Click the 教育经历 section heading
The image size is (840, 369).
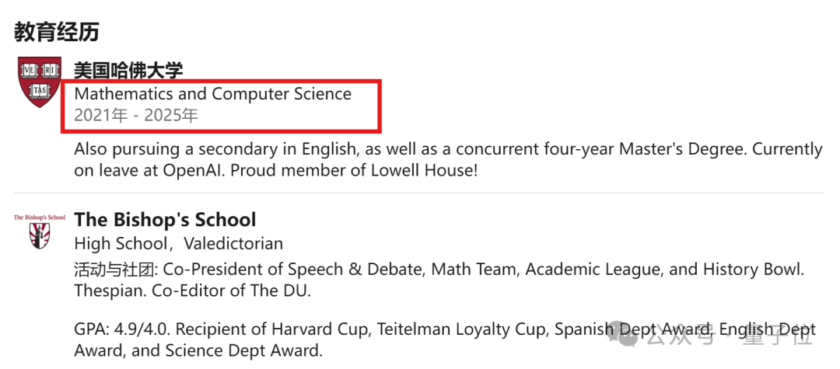[57, 32]
